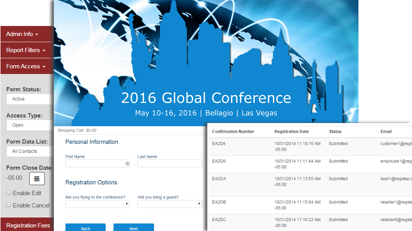Image resolution: width=412 pixels, height=231 pixels.
Task: Click the customer1 email cell
Action: (396, 144)
